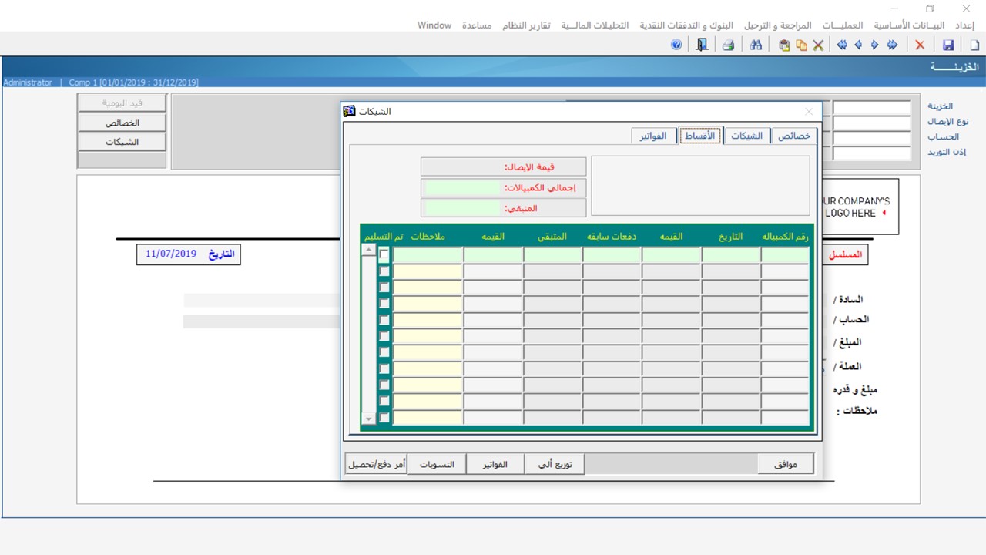The height and width of the screenshot is (555, 986).
Task: Click the scissors cut icon
Action: 818,45
